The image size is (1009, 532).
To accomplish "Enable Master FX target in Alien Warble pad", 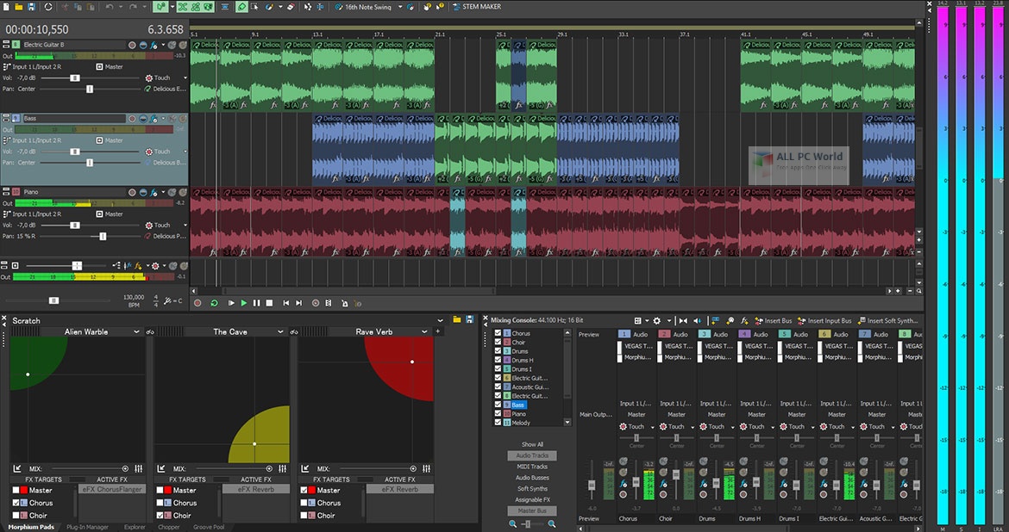I will click(16, 490).
